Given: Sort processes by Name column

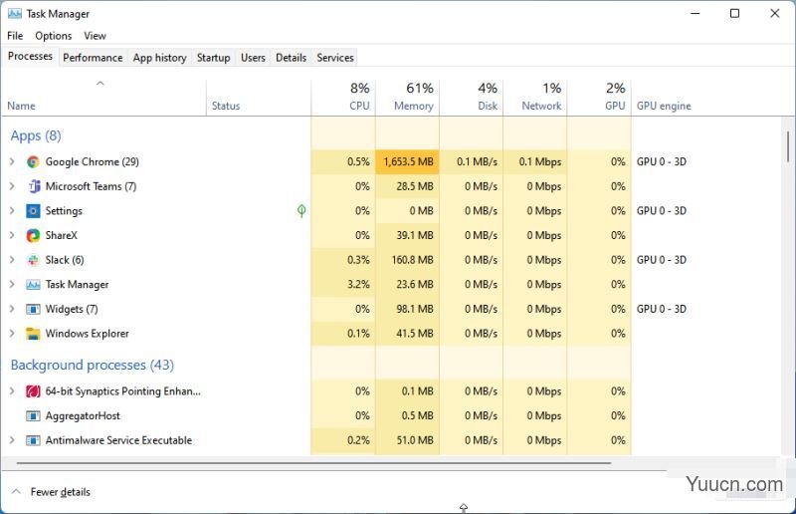Looking at the screenshot, I should click(104, 98).
